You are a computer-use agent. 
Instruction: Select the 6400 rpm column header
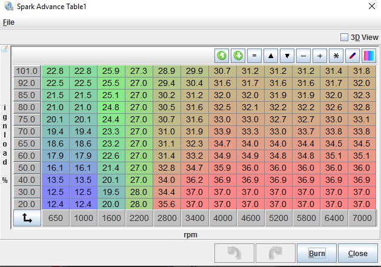coord(334,218)
